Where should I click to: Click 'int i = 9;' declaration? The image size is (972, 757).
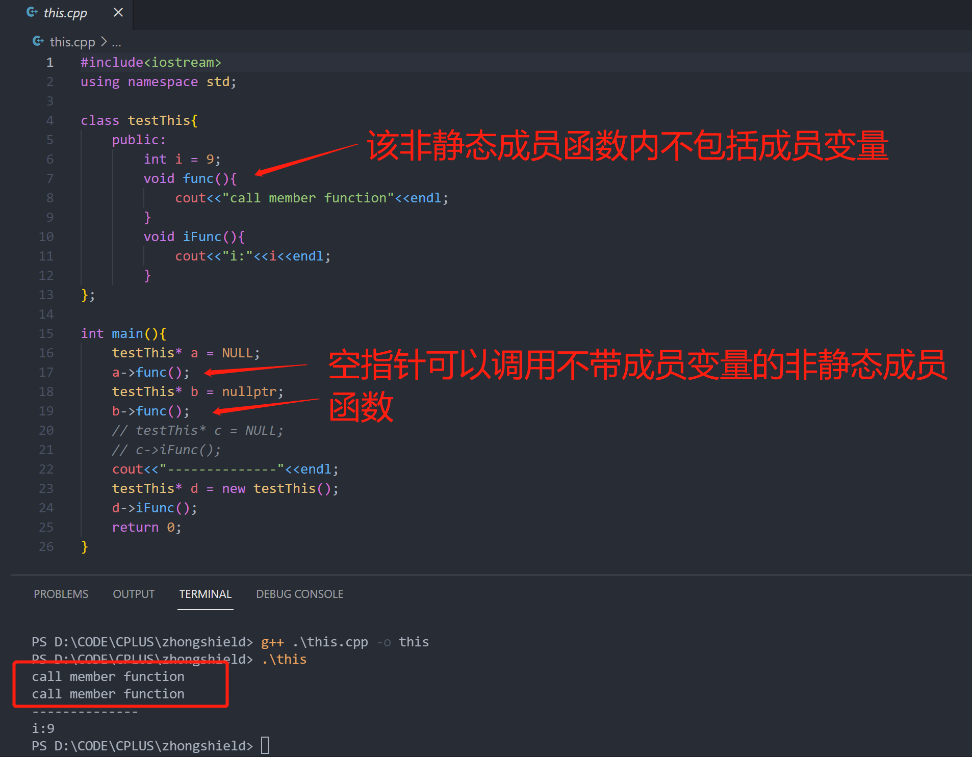[x=182, y=159]
